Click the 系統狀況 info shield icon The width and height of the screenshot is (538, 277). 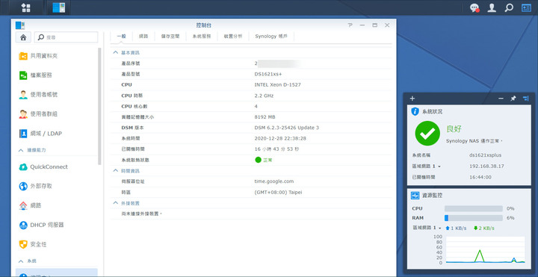[415, 111]
